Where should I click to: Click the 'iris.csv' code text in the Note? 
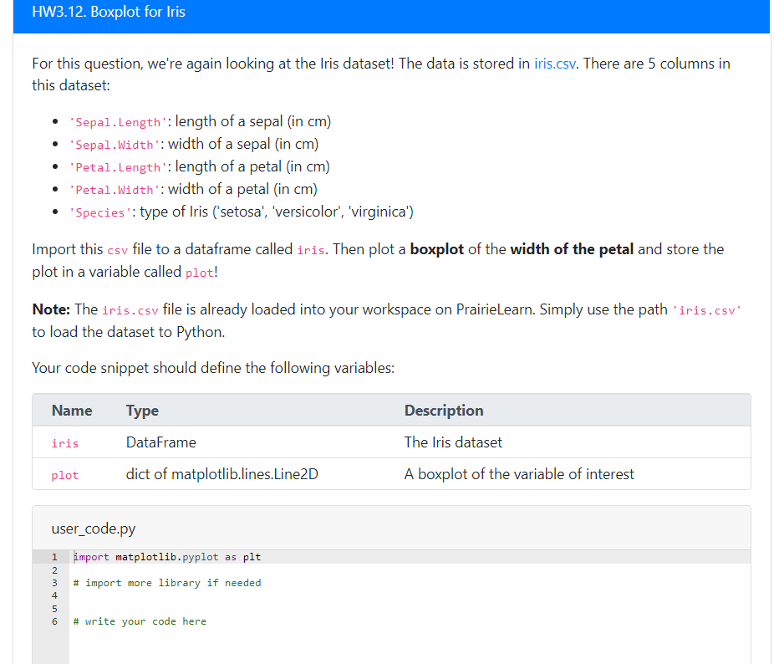pyautogui.click(x=130, y=310)
